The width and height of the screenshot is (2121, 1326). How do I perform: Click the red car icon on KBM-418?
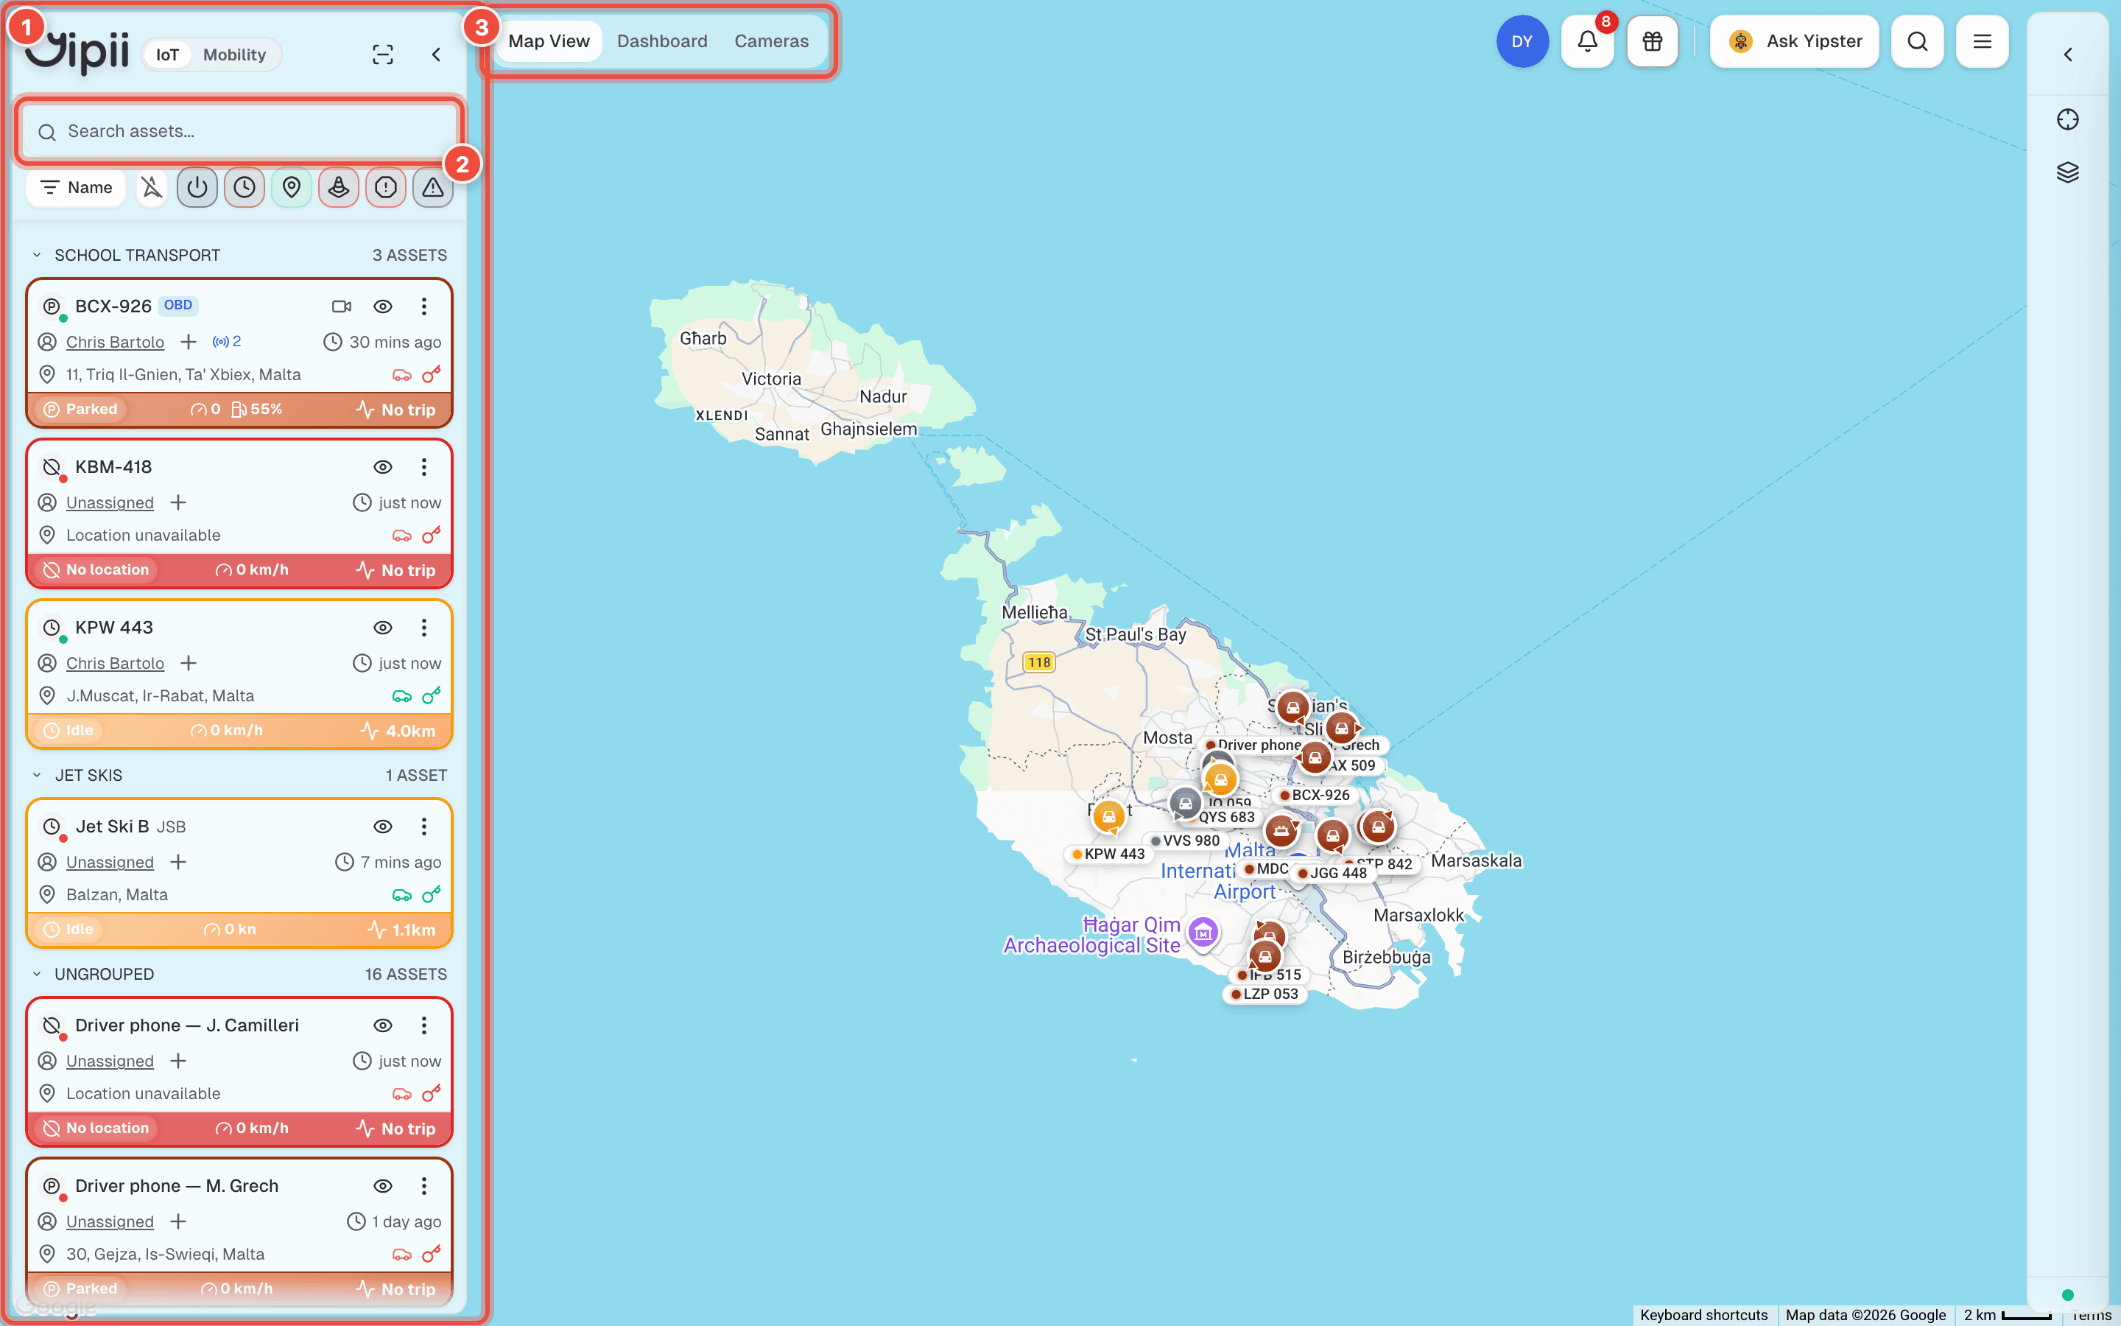pyautogui.click(x=401, y=535)
